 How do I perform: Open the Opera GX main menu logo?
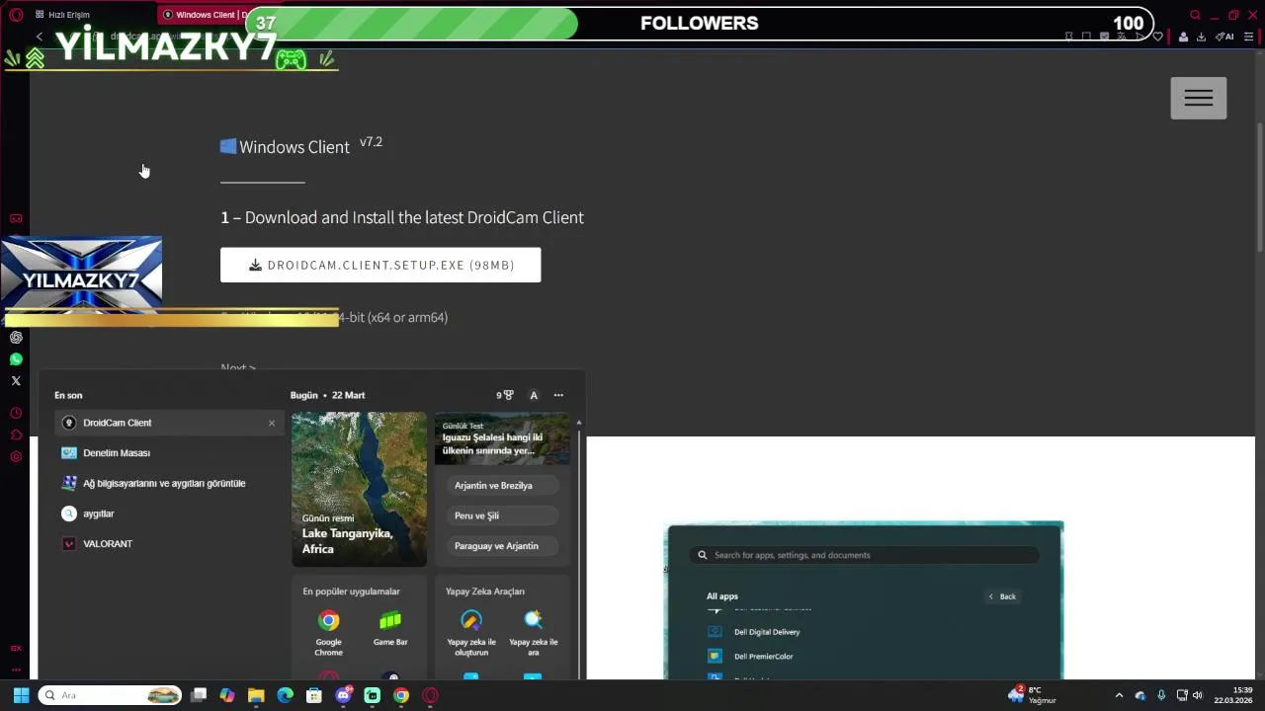pos(16,15)
